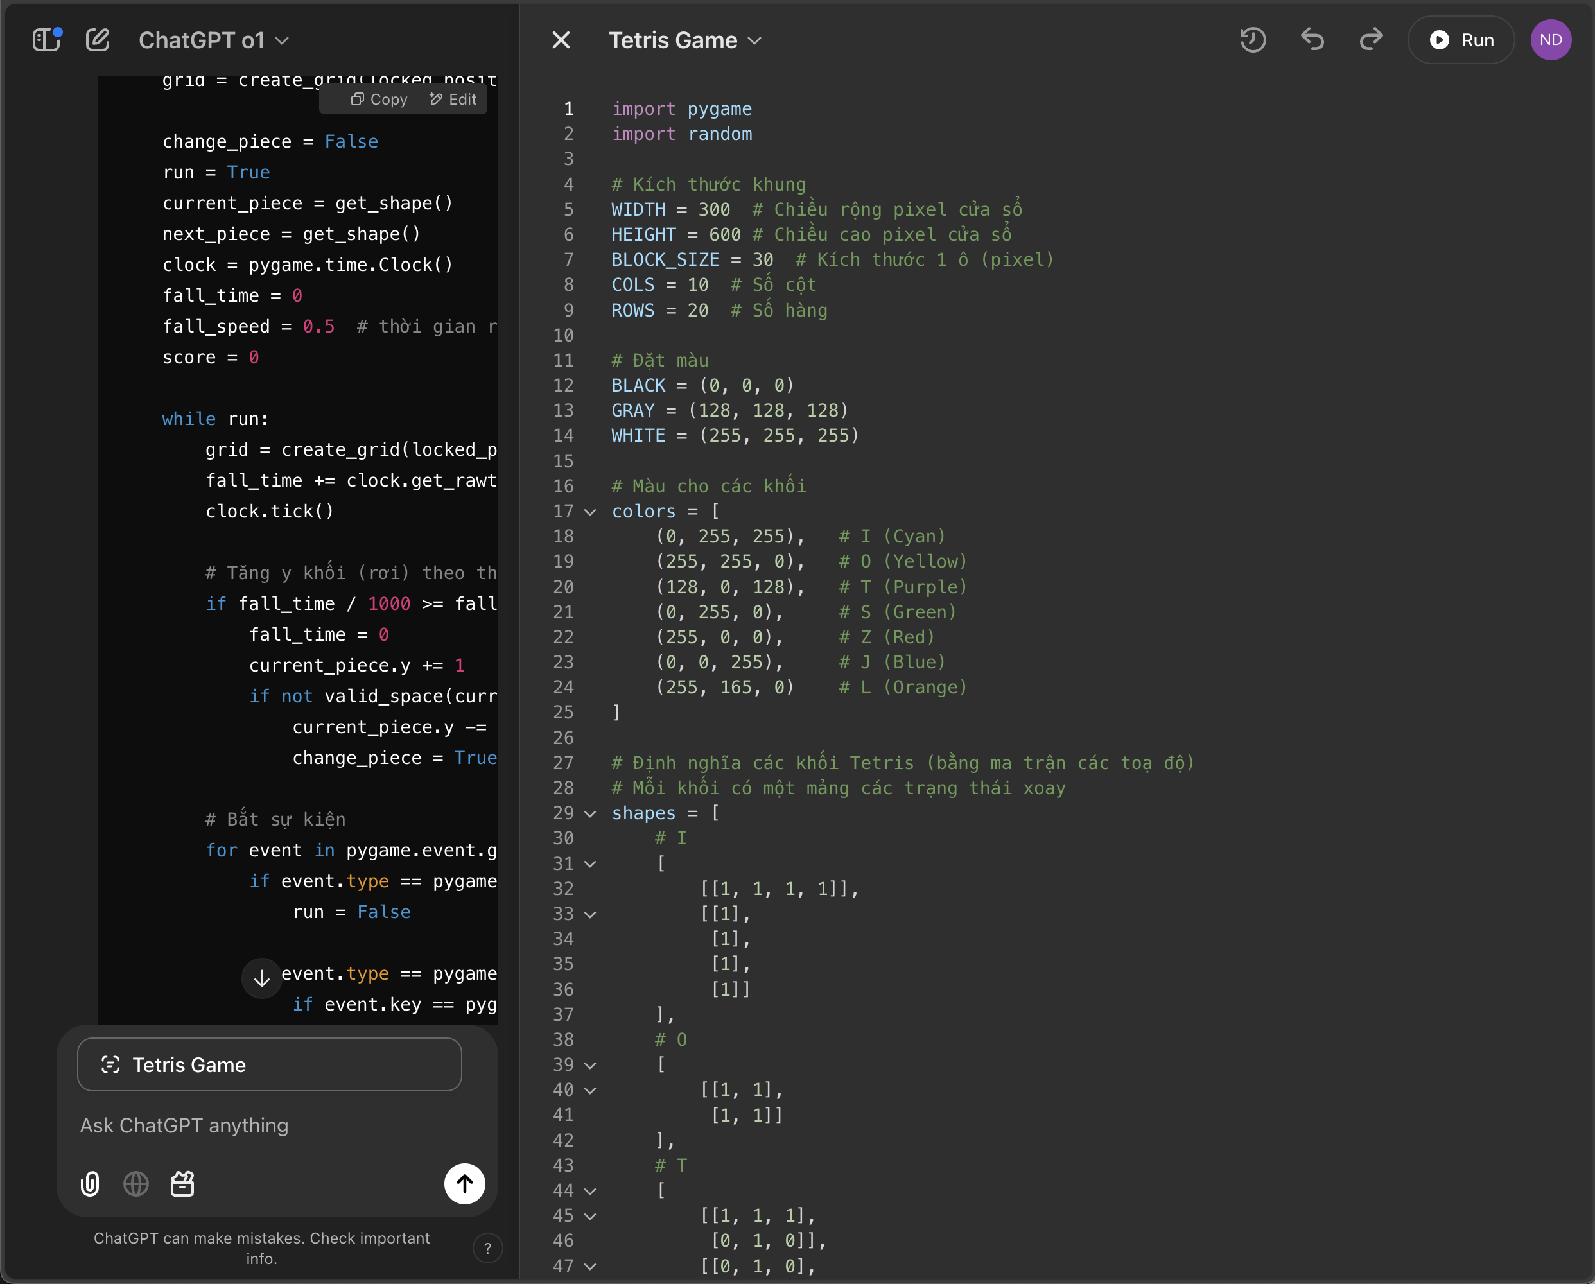Viewport: 1595px width, 1284px height.
Task: Click the '# L (Orange)' color line
Action: [811, 687]
